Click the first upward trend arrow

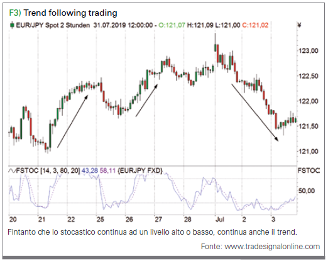(x=73, y=121)
